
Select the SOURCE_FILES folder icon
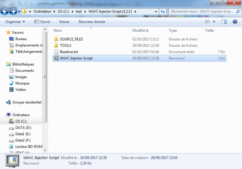(x=56, y=39)
